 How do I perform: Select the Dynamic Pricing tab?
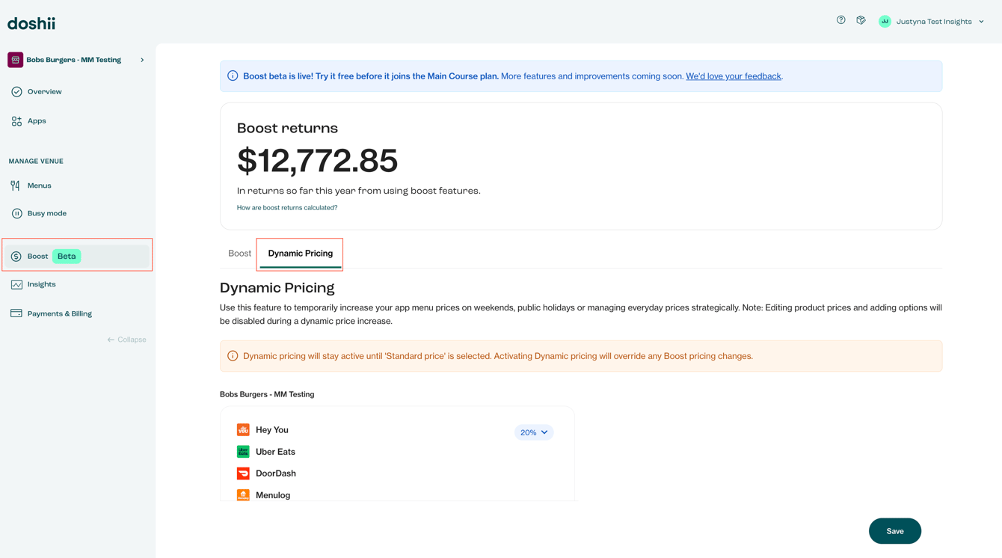(301, 254)
